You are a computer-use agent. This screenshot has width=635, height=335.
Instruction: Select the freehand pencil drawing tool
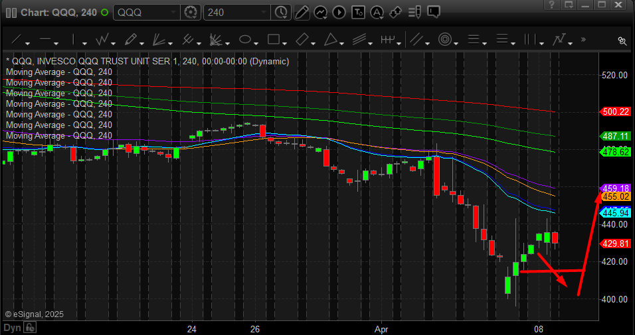click(x=130, y=40)
